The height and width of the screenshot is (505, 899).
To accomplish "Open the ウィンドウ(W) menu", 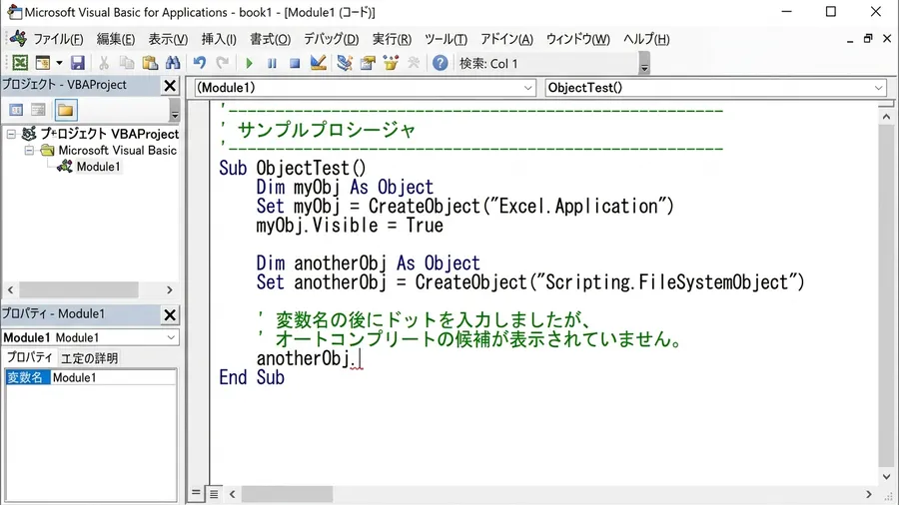I will (578, 39).
